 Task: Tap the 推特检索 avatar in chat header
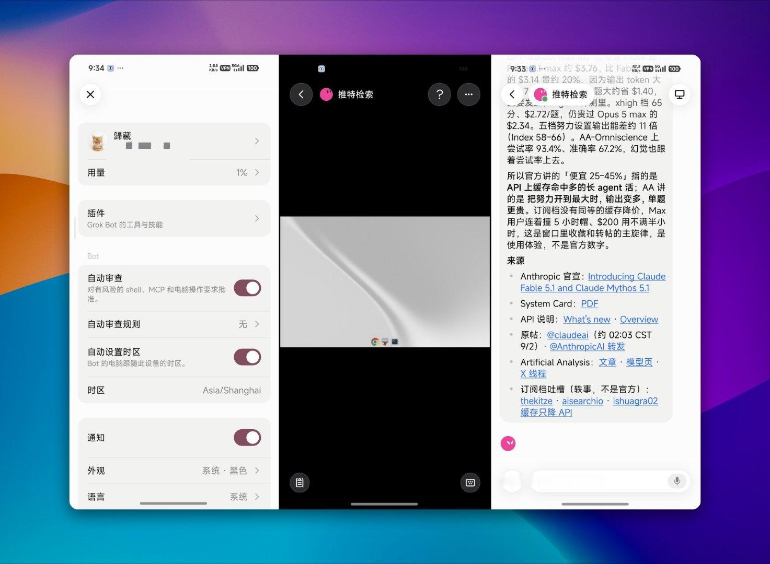point(540,95)
